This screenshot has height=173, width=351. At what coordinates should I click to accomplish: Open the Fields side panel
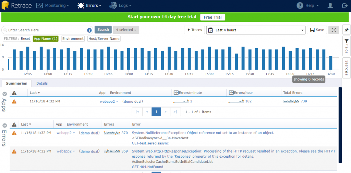pyautogui.click(x=347, y=46)
